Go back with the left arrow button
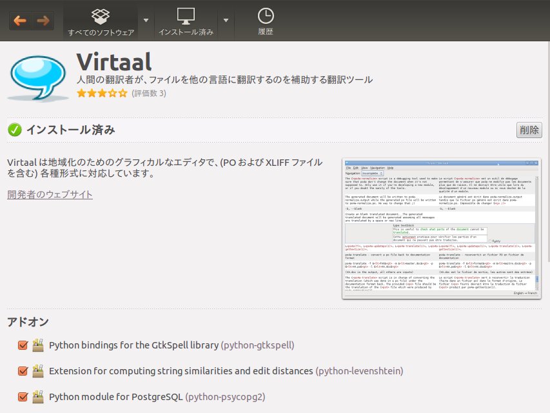The width and height of the screenshot is (550, 413). [x=21, y=21]
